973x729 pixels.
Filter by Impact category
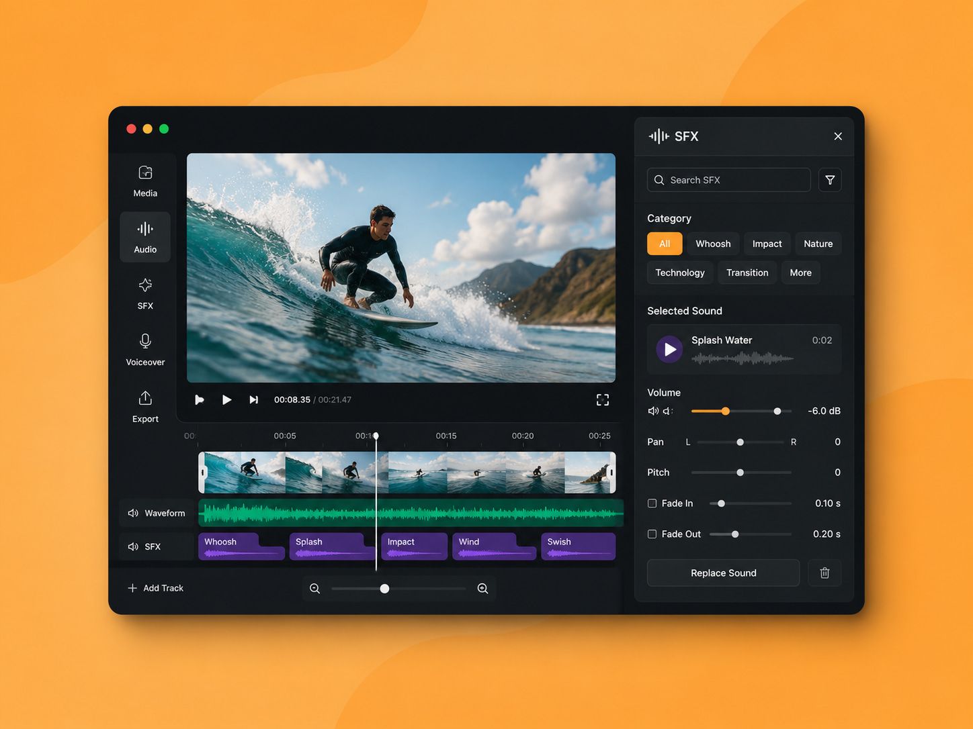tap(767, 244)
